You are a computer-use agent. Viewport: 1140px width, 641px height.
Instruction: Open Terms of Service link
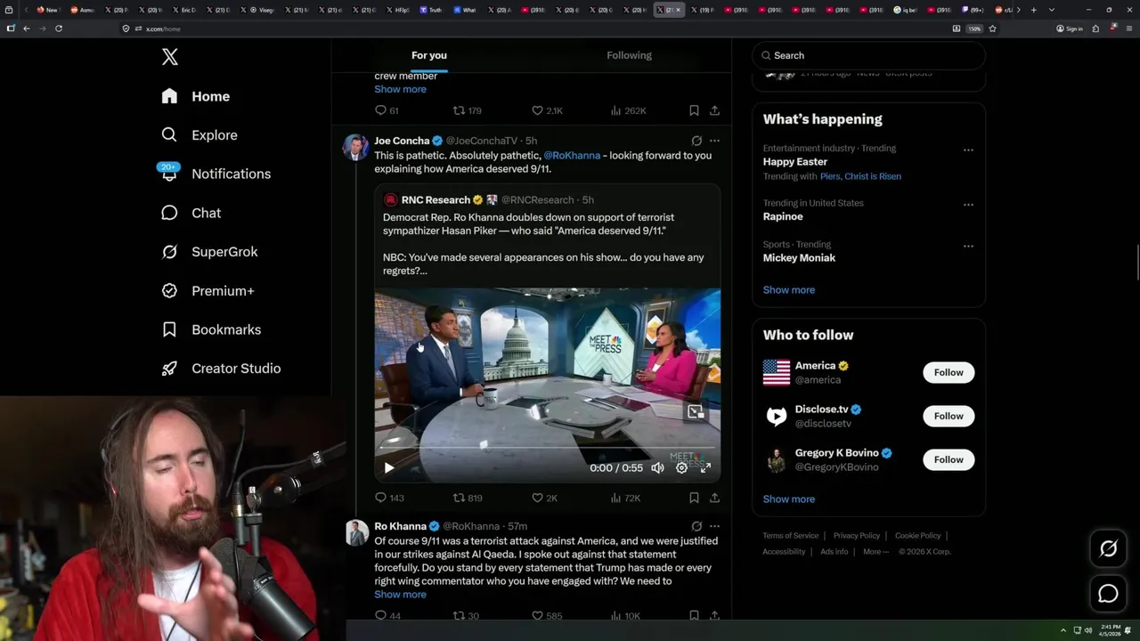(x=791, y=535)
